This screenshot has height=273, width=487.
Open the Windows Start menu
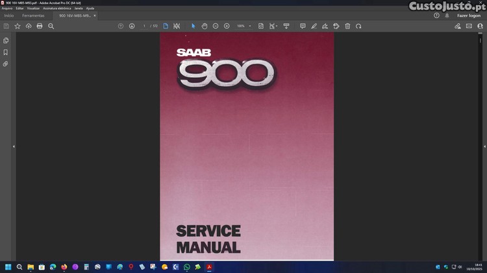pyautogui.click(x=9, y=267)
